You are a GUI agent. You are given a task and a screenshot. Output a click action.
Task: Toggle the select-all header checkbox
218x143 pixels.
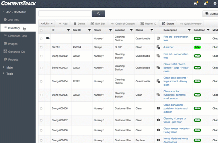[41, 31]
